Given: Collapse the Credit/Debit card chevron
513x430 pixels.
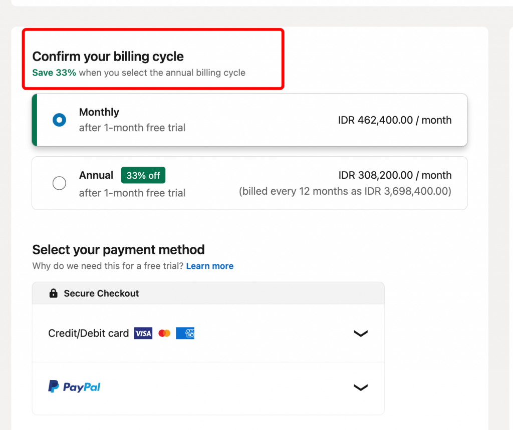Looking at the screenshot, I should click(x=361, y=333).
